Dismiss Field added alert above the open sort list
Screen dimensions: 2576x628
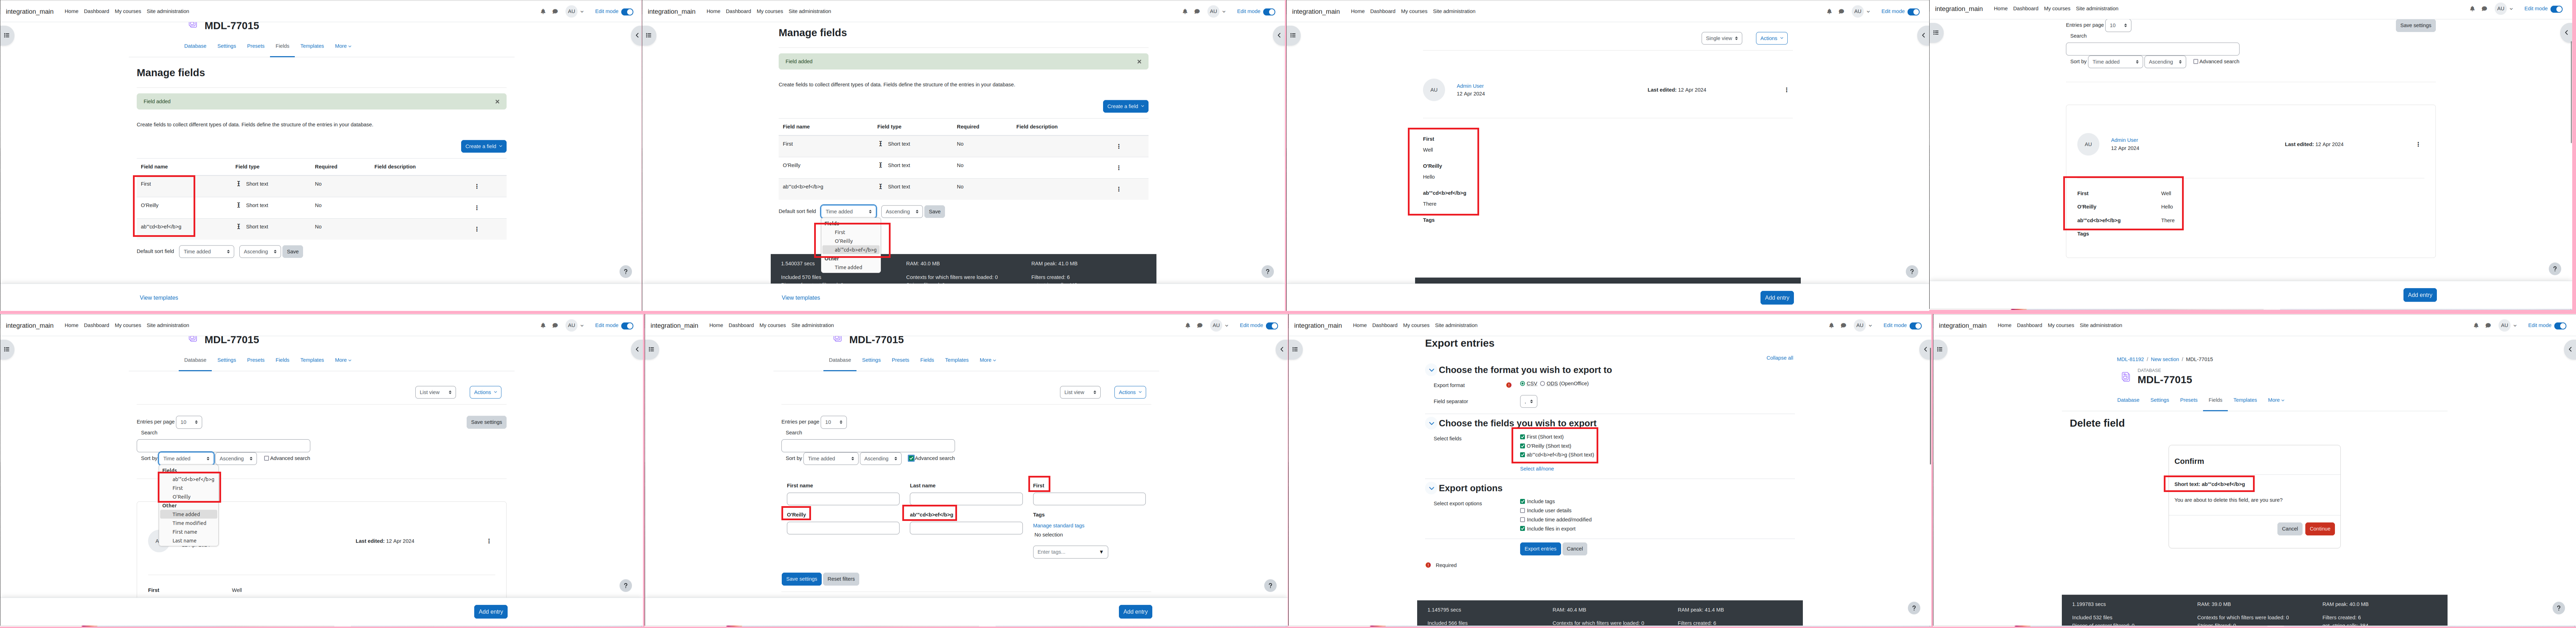click(x=1139, y=61)
